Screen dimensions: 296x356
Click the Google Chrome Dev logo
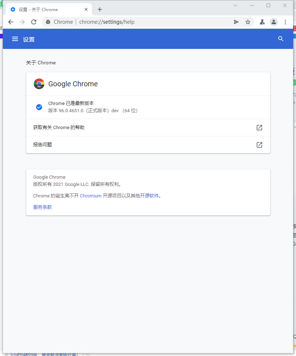coord(39,84)
